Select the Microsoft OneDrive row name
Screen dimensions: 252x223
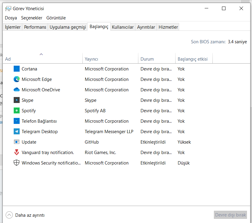click(41, 90)
